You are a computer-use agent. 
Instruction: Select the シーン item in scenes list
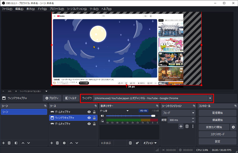[x=24, y=112]
